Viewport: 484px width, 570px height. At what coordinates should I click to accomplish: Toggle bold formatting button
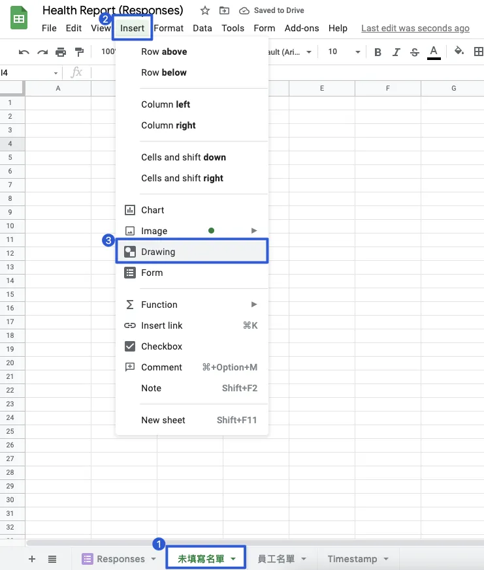378,52
